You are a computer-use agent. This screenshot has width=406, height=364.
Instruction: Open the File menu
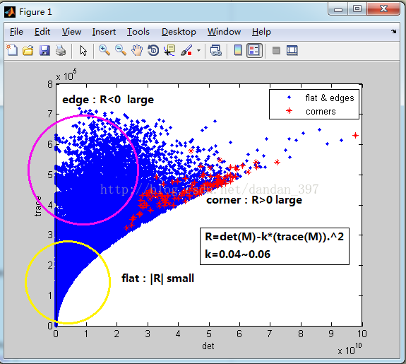click(16, 32)
